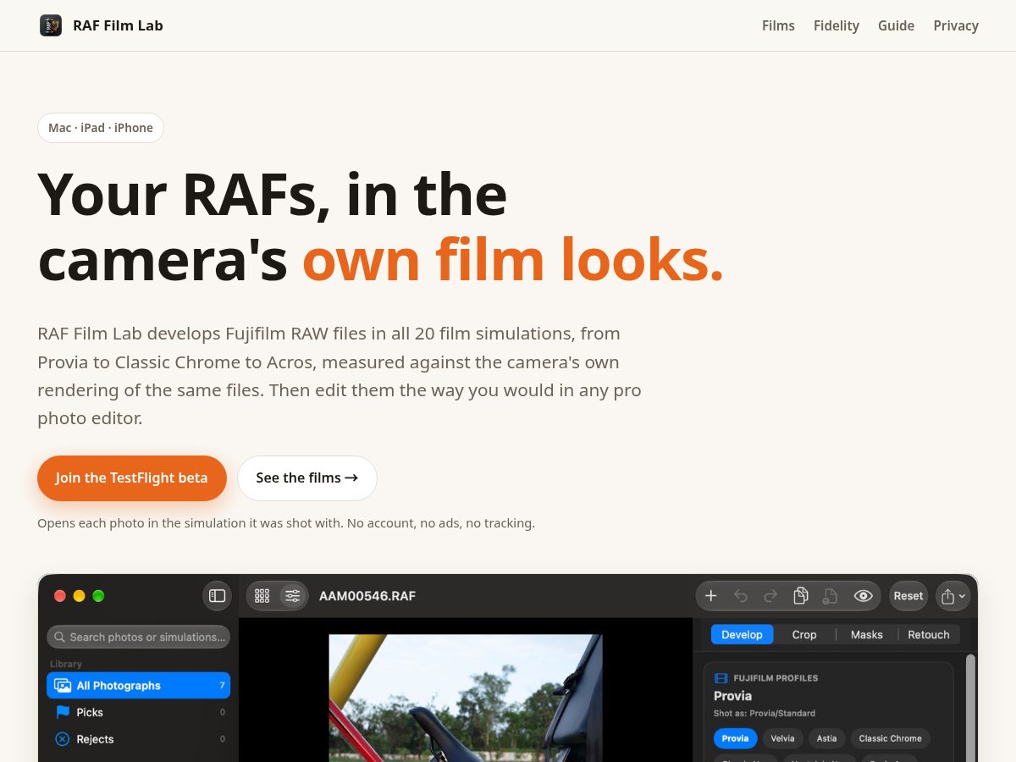The width and height of the screenshot is (1016, 762).
Task: Click the copy settings icon
Action: click(x=801, y=596)
